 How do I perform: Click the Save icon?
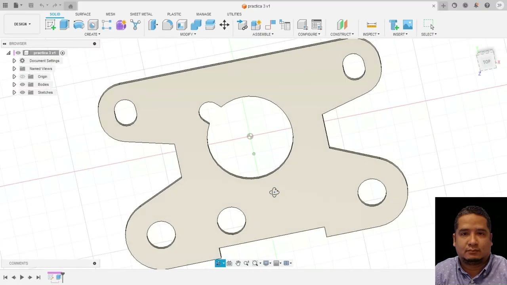click(31, 6)
